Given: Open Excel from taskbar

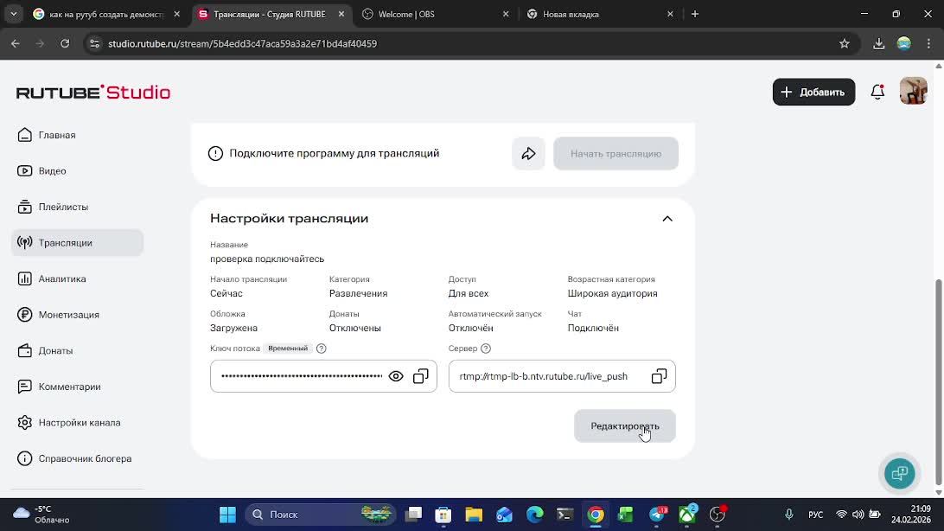Looking at the screenshot, I should pos(626,515).
